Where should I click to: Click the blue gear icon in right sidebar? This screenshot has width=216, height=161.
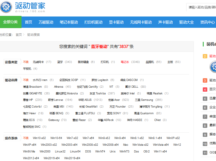[213, 67]
